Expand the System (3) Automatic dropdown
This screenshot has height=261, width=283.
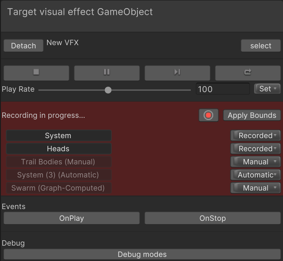click(255, 175)
